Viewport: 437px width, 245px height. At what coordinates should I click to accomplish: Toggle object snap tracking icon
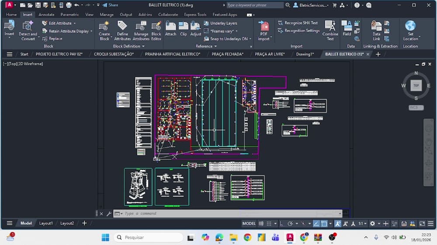316,223
